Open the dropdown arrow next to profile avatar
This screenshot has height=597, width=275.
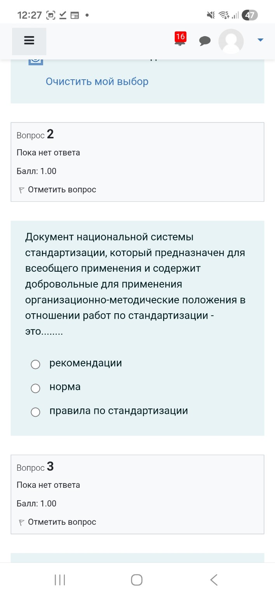(x=260, y=40)
